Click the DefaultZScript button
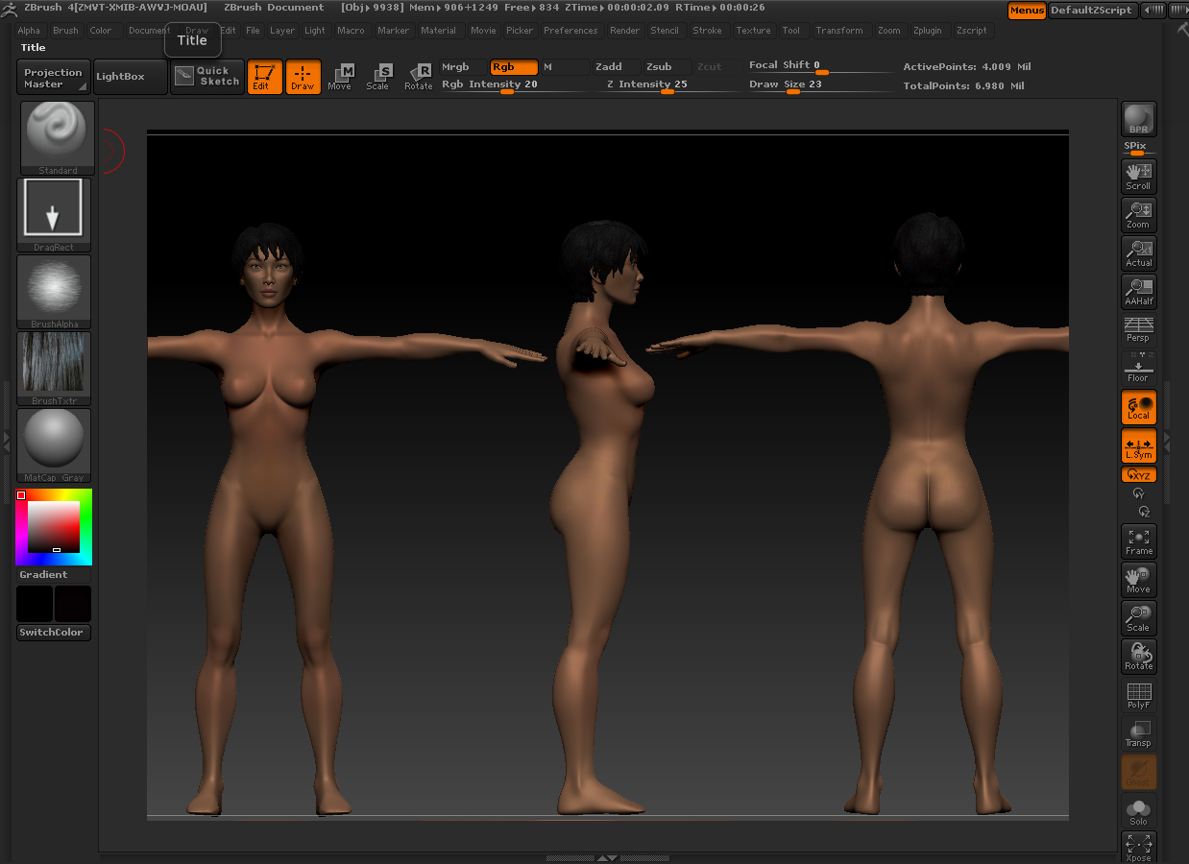The width and height of the screenshot is (1189, 864). [x=1092, y=11]
